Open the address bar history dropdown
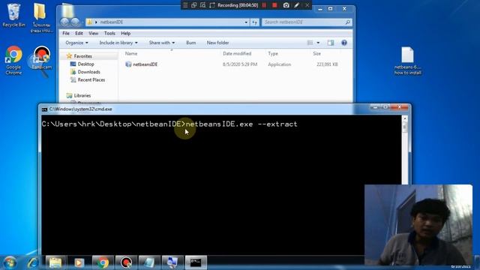The height and width of the screenshot is (270, 480). tap(245, 22)
